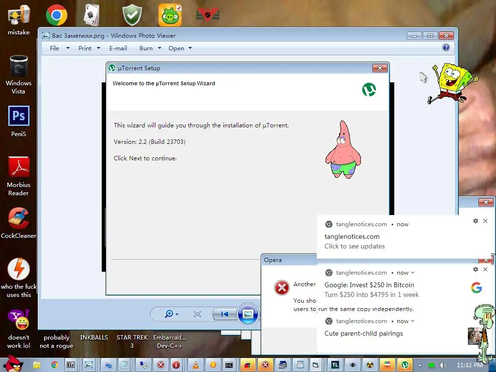Click the green µTorrent logo in setup wizard
The width and height of the screenshot is (496, 372).
click(x=369, y=90)
